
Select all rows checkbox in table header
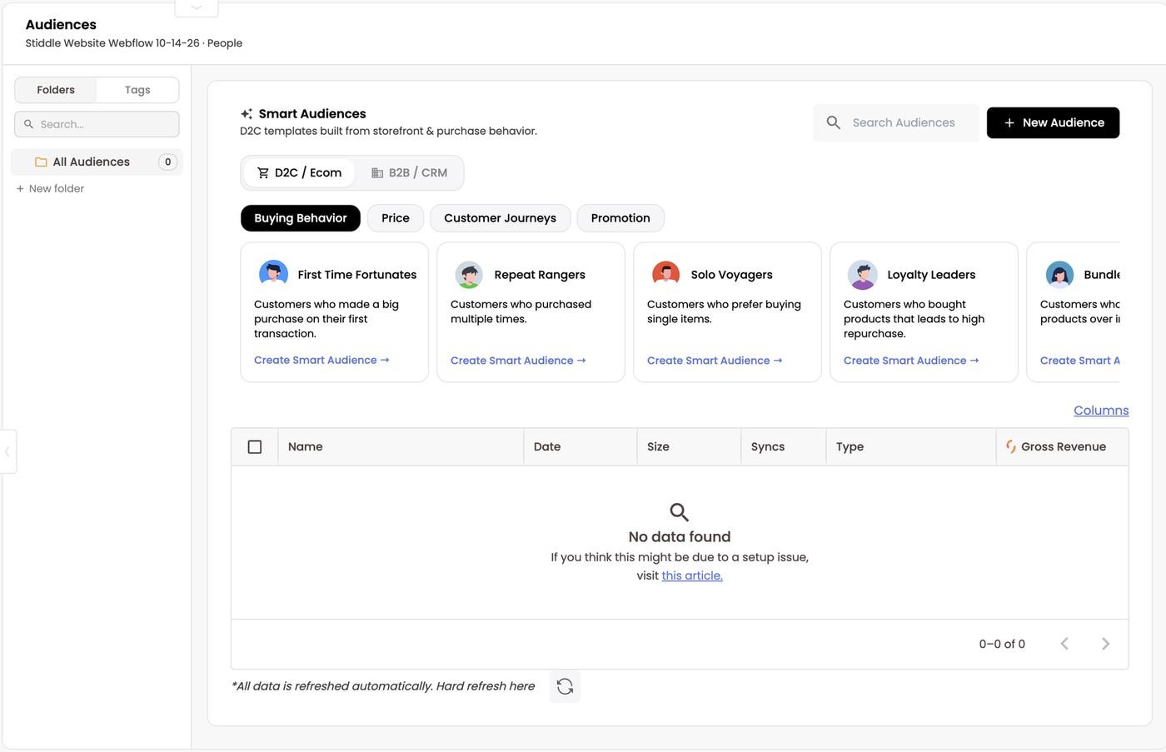coord(255,447)
